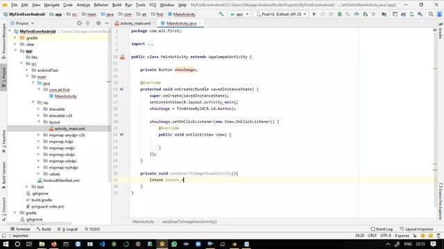Screen dimensions: 444x249
Task: Toggle the Resource Manager side tab
Action: pos(3,41)
